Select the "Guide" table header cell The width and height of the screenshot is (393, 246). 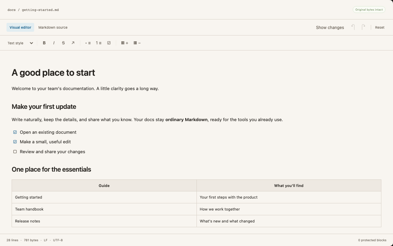(x=104, y=186)
